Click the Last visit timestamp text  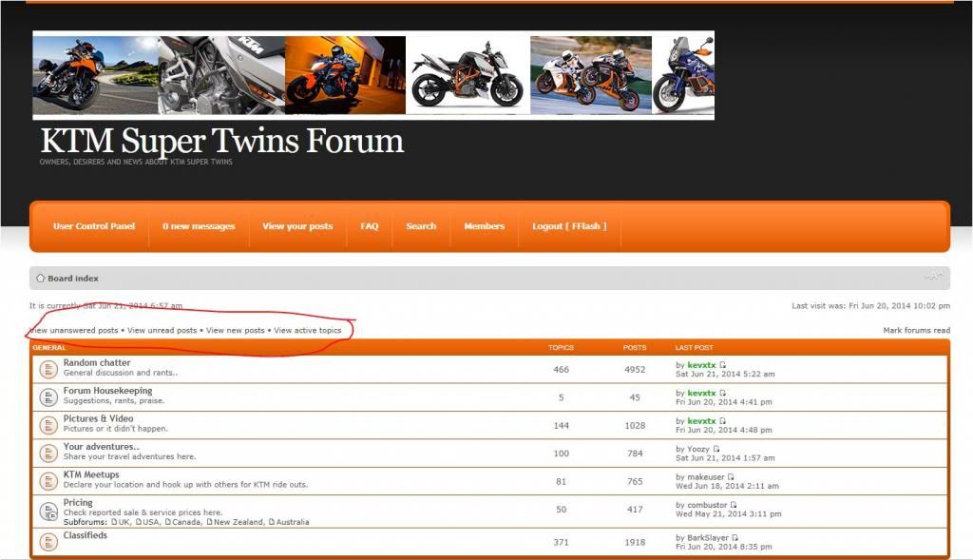click(x=870, y=305)
